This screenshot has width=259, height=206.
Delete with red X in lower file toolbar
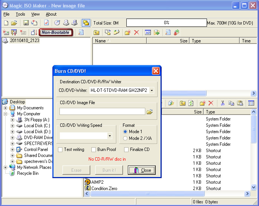211,103
